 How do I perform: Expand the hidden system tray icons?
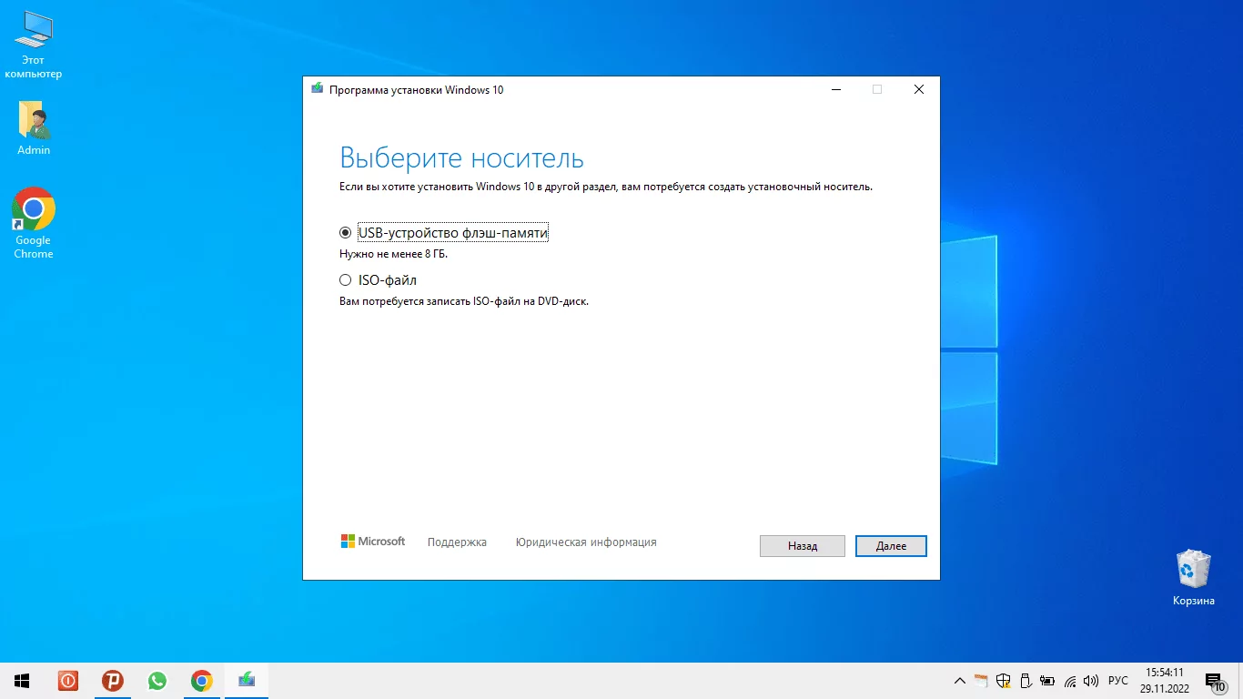tap(959, 681)
